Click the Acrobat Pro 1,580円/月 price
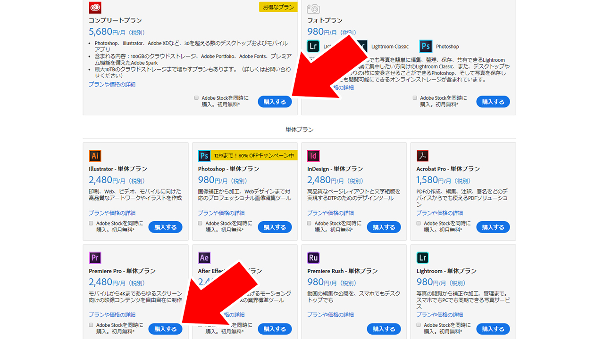This screenshot has width=604, height=339. [x=443, y=180]
